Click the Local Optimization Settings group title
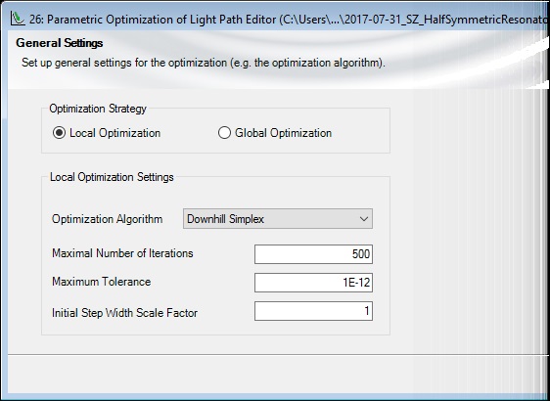This screenshot has width=550, height=401. click(x=112, y=177)
